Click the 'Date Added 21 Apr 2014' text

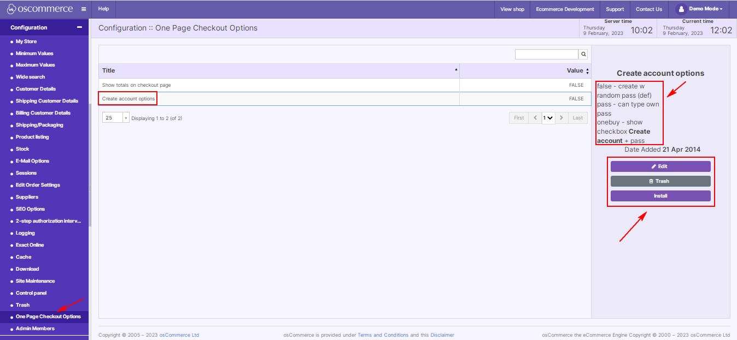pos(662,150)
